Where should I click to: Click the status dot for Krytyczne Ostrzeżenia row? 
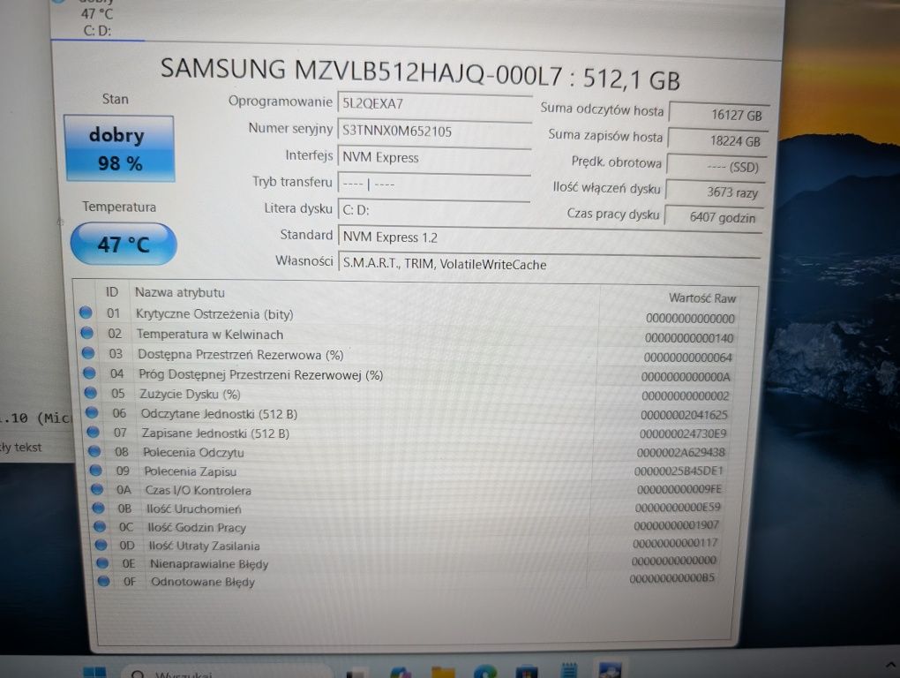click(x=86, y=313)
